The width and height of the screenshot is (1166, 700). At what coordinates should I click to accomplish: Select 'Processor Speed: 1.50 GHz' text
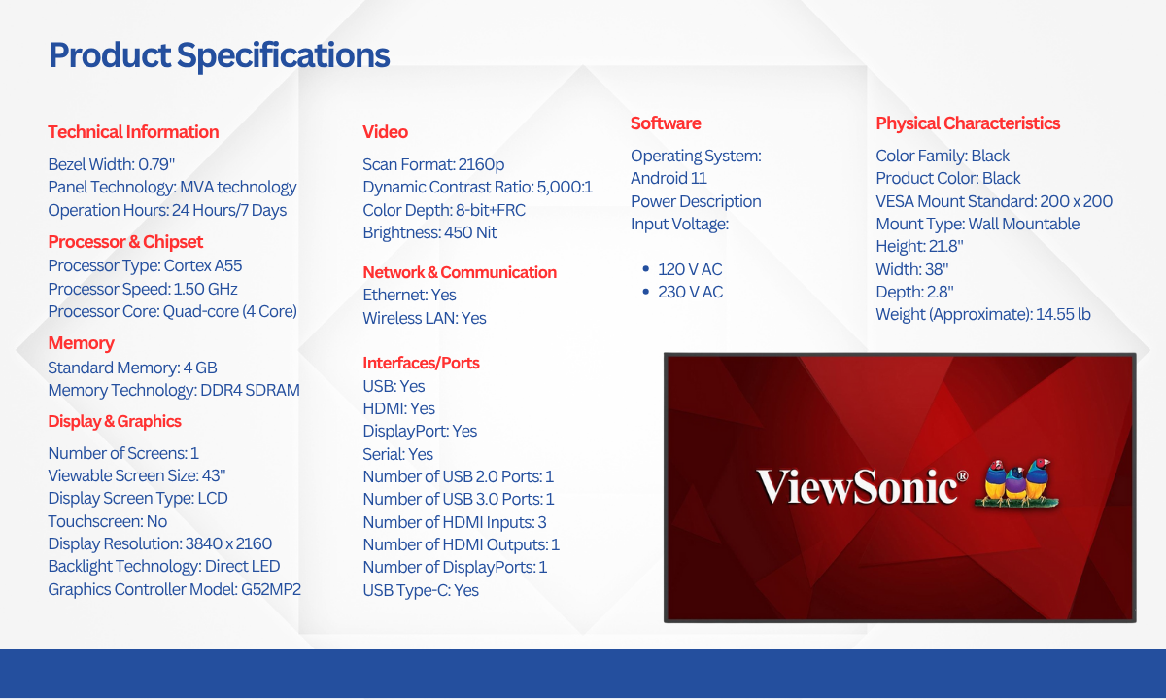143,289
